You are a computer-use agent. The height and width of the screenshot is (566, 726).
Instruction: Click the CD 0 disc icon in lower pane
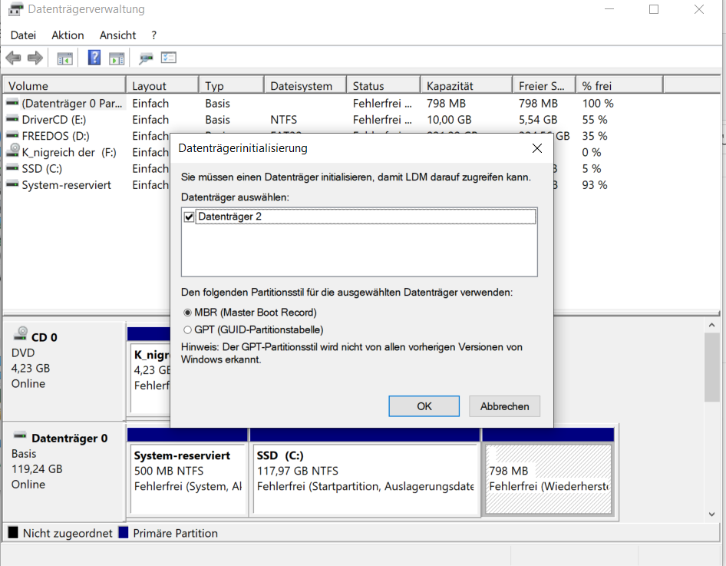(21, 333)
